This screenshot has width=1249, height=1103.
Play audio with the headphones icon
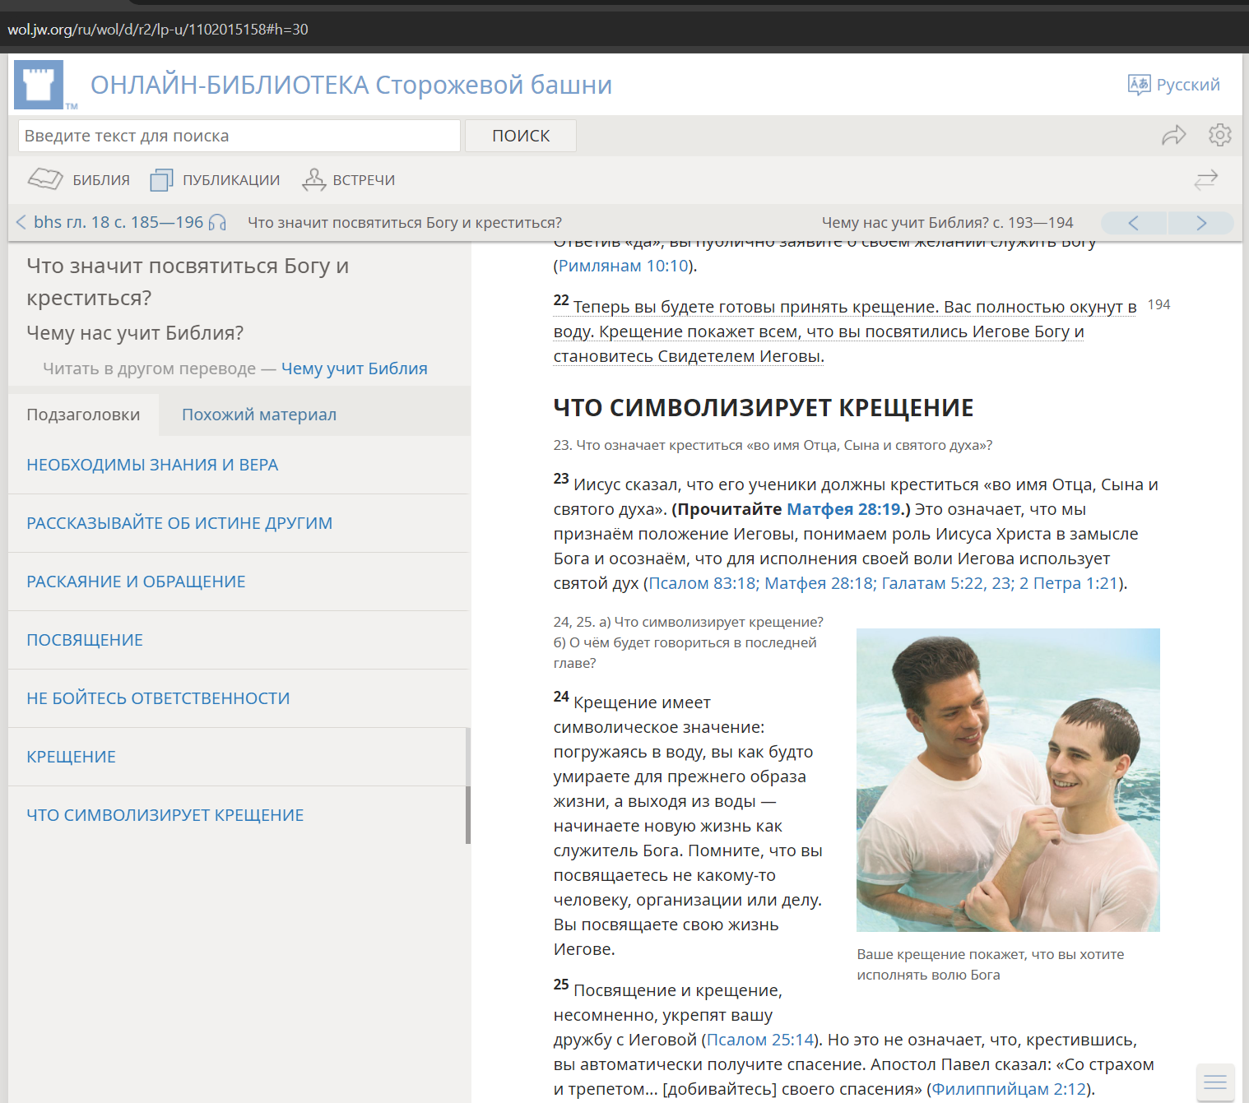(x=217, y=222)
